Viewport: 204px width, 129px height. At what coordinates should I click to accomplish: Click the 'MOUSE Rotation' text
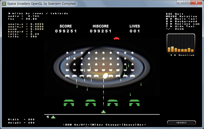tap(181, 16)
